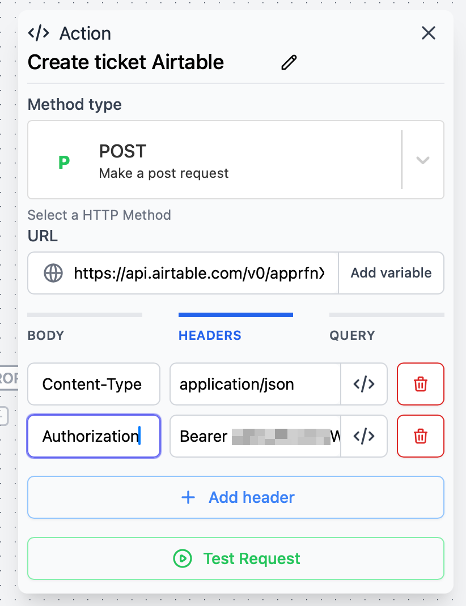This screenshot has width=466, height=606.
Task: Click the pencil icon to rename action
Action: (x=289, y=62)
